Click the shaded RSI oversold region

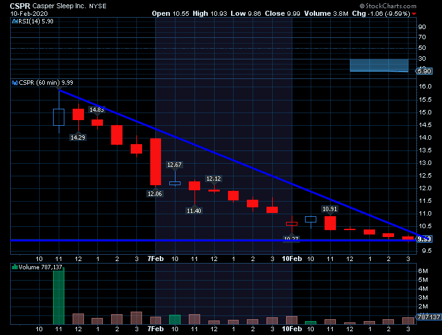click(x=379, y=66)
